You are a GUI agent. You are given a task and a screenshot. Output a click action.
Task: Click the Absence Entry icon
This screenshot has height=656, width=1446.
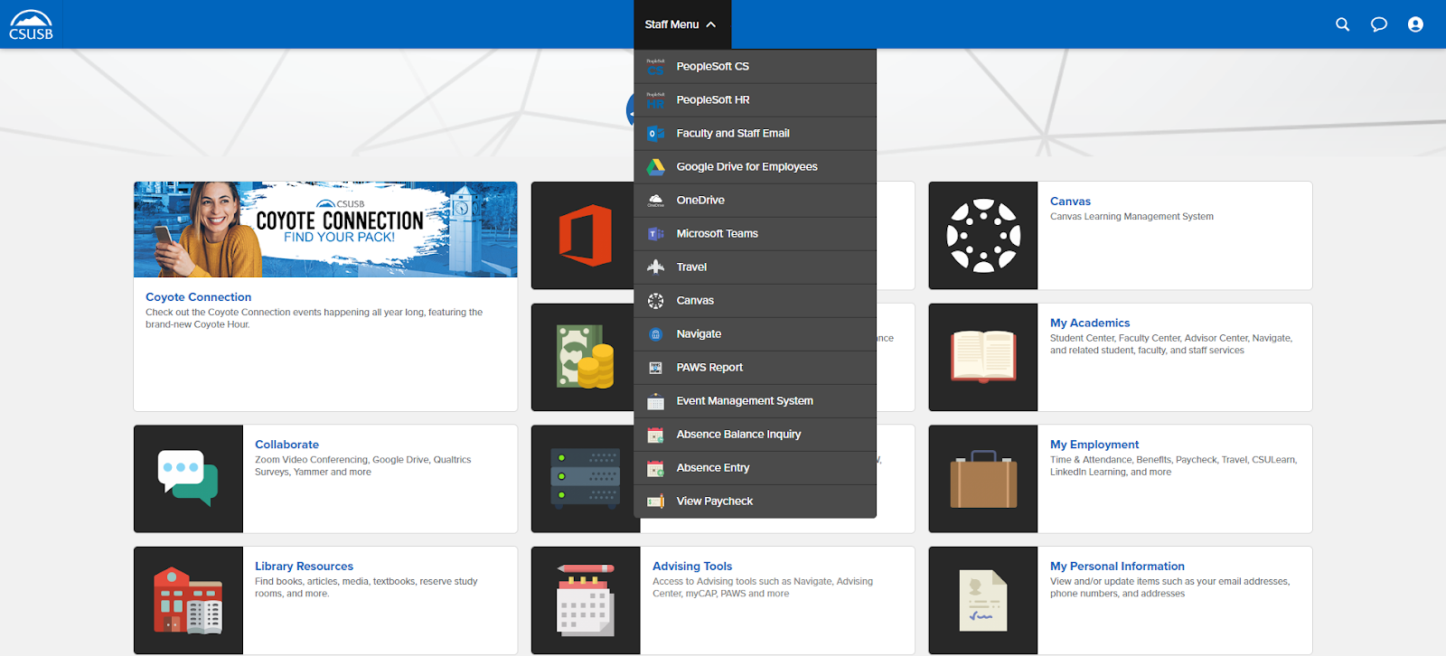click(656, 468)
